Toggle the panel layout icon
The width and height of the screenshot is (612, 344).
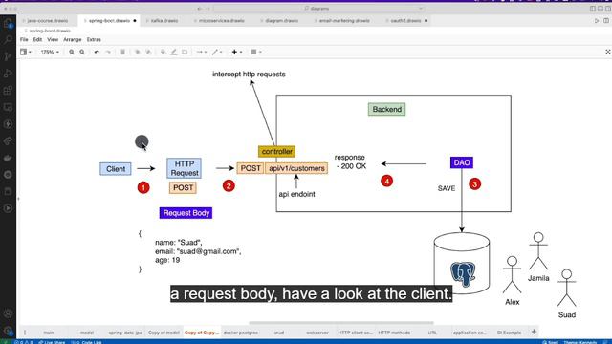[601, 9]
